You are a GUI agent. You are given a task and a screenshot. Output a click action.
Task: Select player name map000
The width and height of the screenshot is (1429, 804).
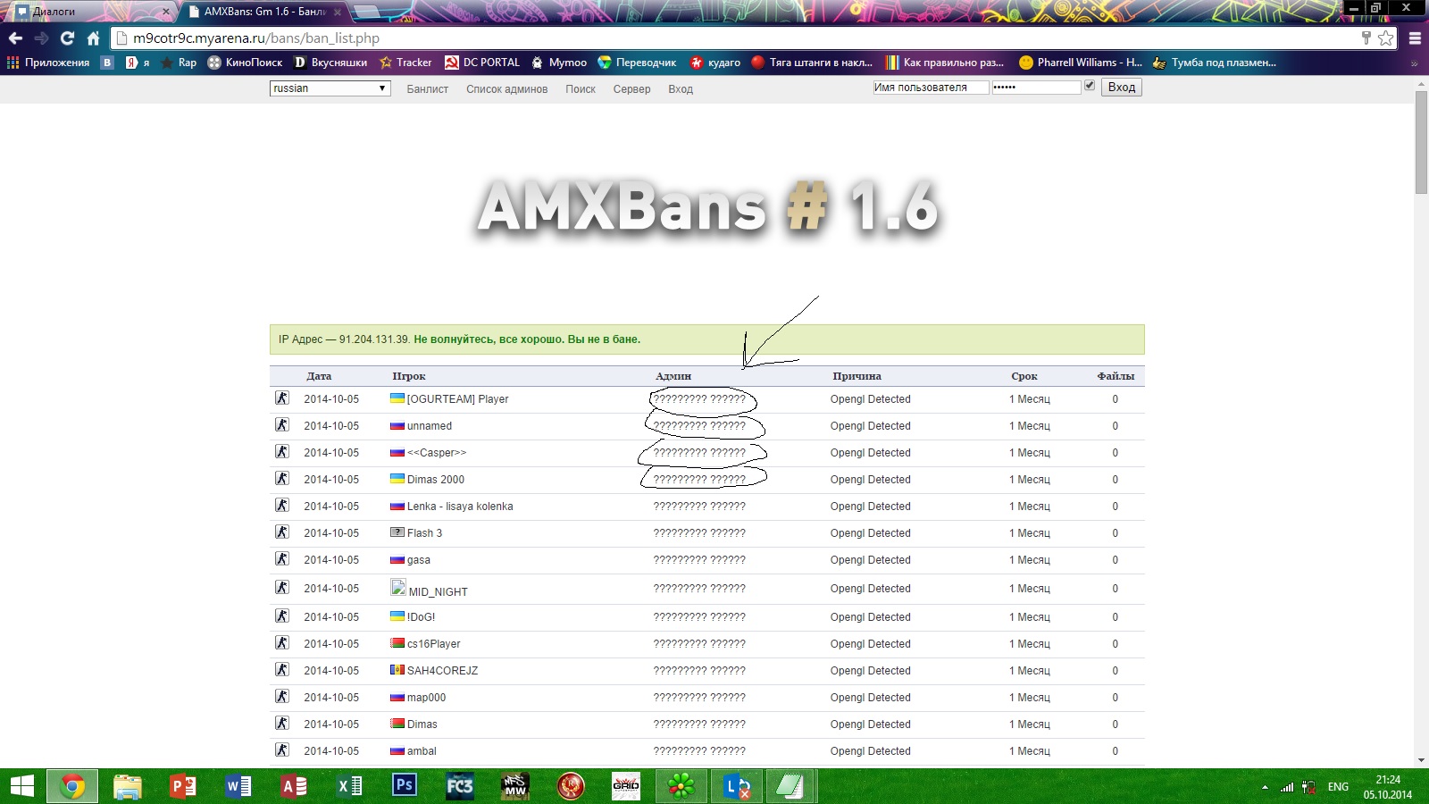tap(426, 698)
